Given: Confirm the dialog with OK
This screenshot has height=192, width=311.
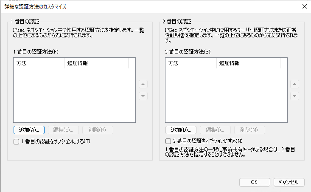Looking at the screenshot, I should [x=255, y=182].
